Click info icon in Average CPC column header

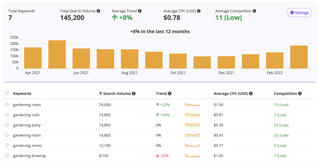pyautogui.click(x=251, y=94)
